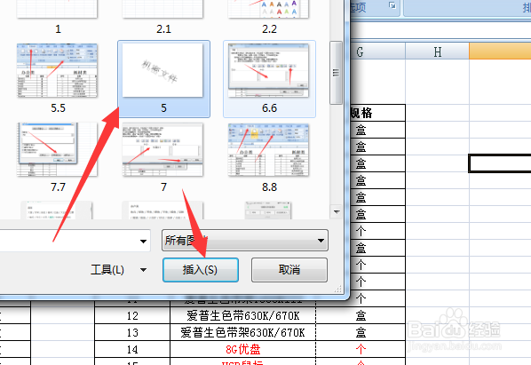Select column G header in Excel
Image resolution: width=531 pixels, height=365 pixels.
(x=378, y=52)
